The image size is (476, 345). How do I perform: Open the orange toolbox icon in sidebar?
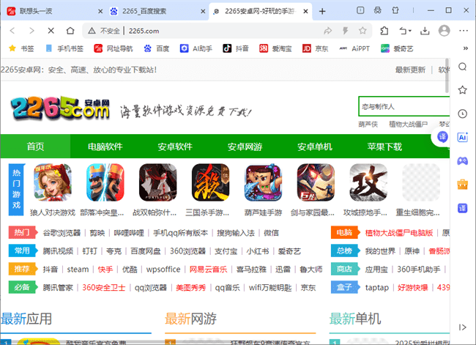(x=462, y=184)
